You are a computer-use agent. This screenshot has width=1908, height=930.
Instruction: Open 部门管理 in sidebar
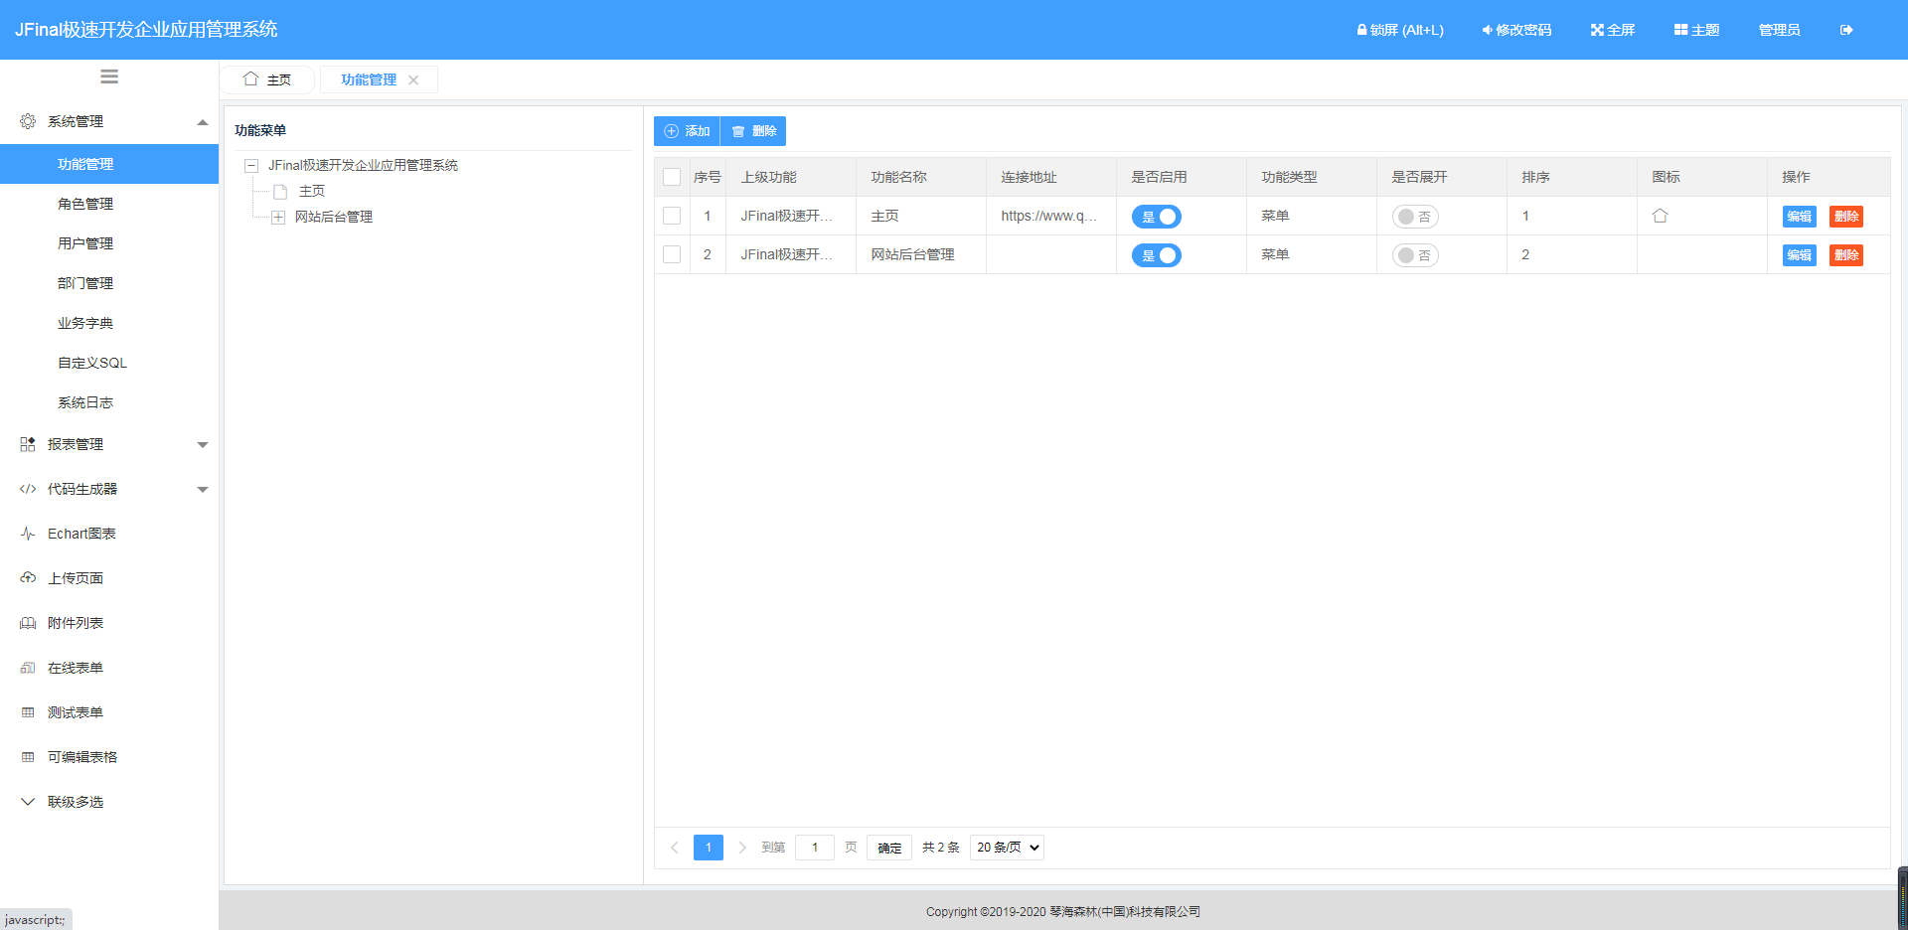109,283
